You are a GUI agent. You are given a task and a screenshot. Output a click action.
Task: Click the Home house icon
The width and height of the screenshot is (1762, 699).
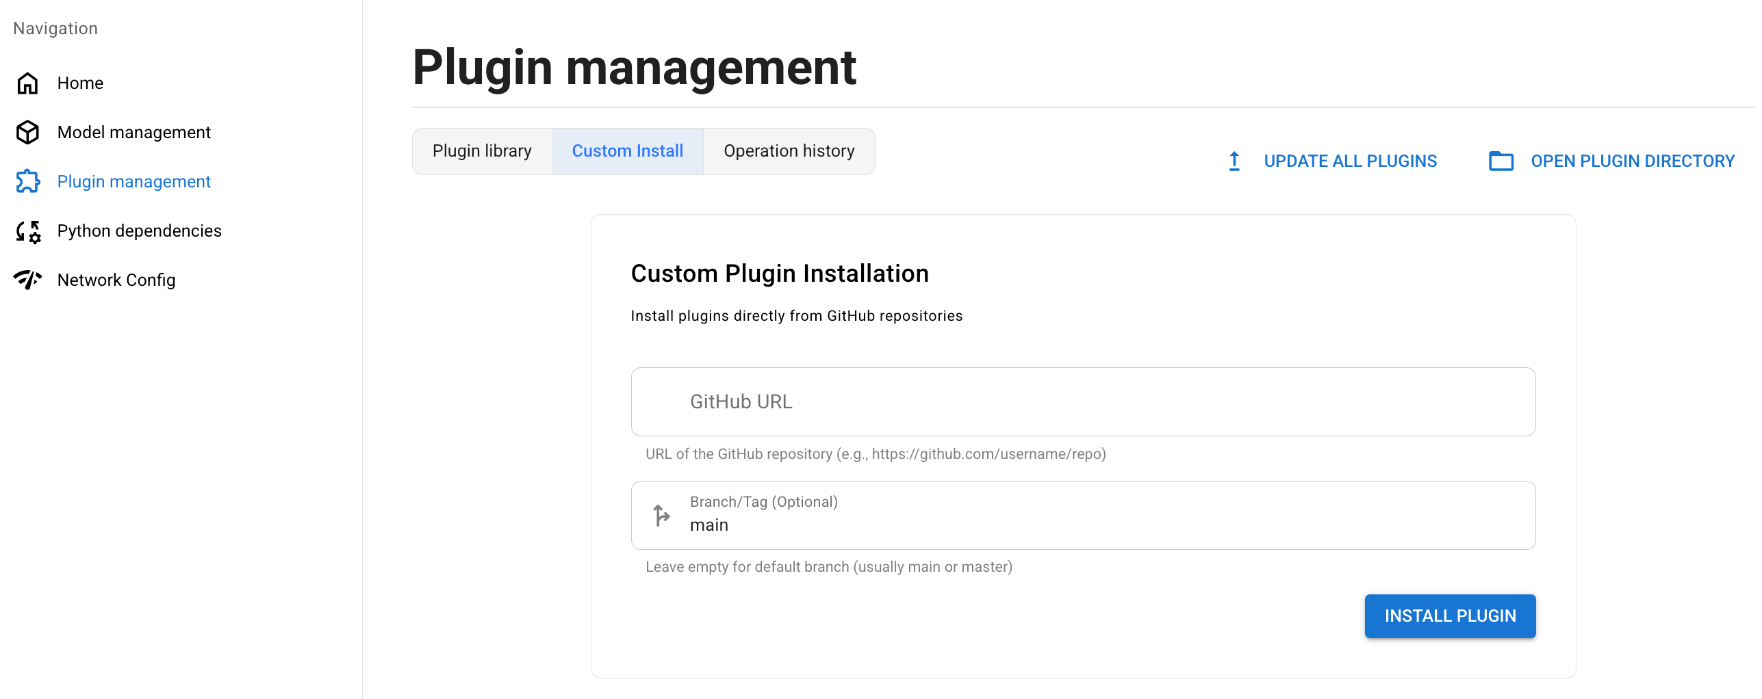pyautogui.click(x=27, y=83)
